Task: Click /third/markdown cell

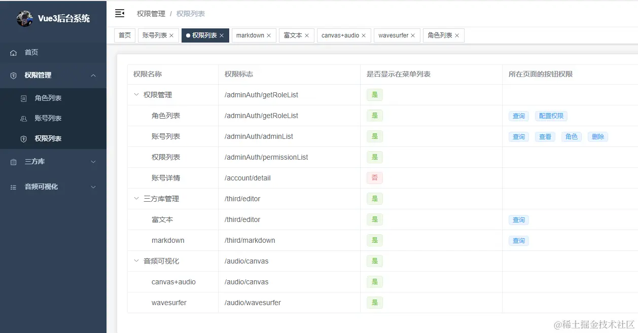Action: [x=289, y=240]
